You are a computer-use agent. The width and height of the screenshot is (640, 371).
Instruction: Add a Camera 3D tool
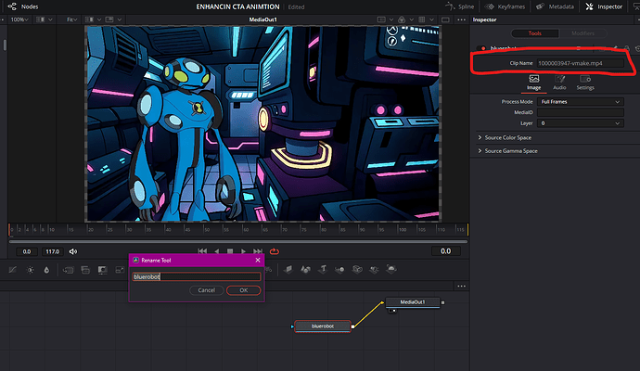click(357, 269)
